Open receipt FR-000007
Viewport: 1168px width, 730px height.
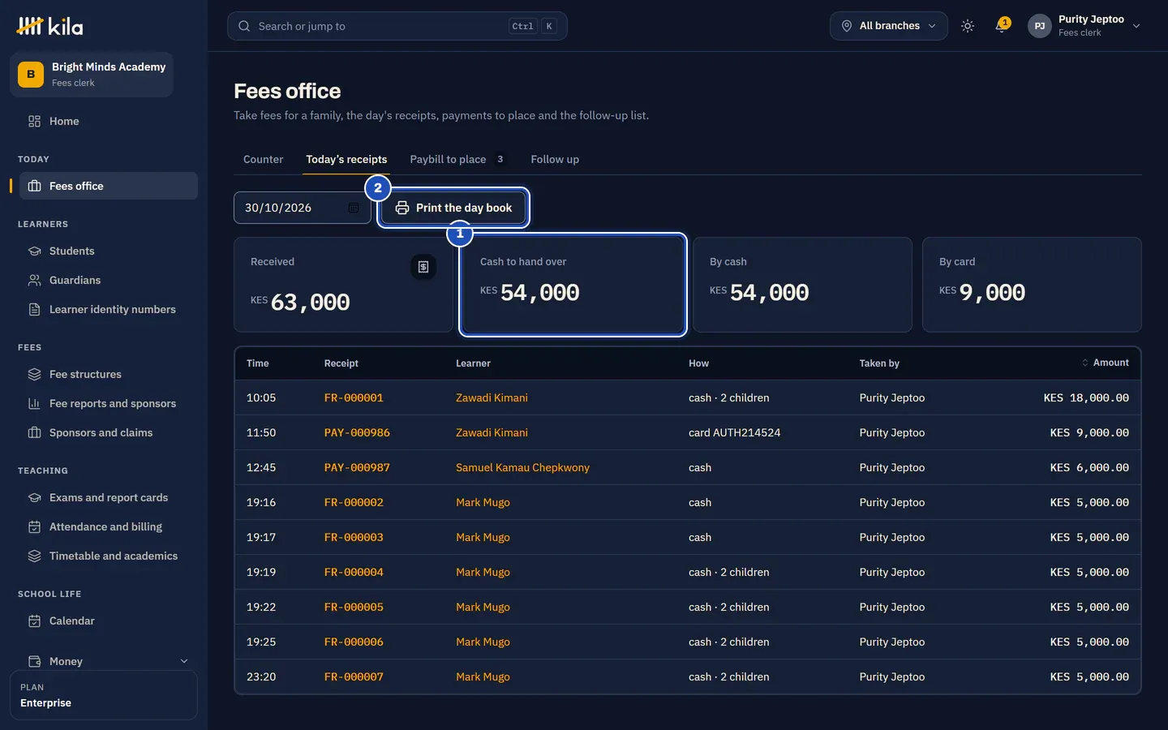pyautogui.click(x=354, y=676)
